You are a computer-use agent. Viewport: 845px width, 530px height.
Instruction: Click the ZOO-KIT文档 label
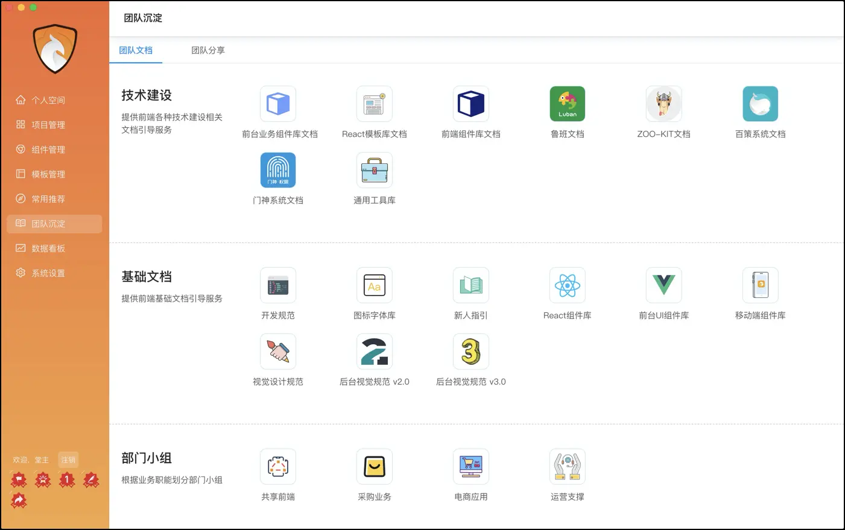pyautogui.click(x=664, y=134)
